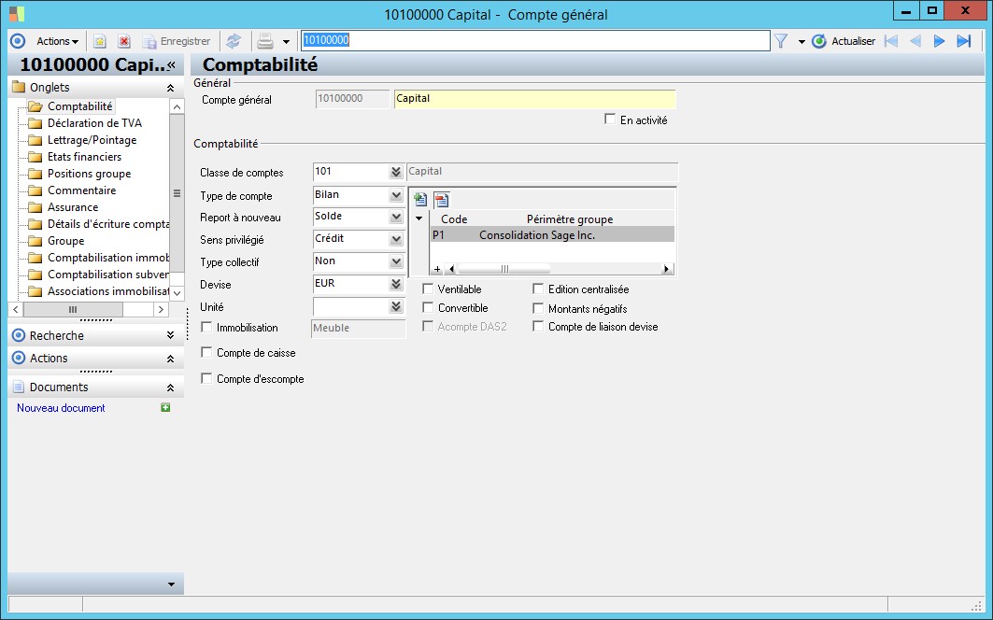The height and width of the screenshot is (620, 993).
Task: Go to first record arrow
Action: click(x=891, y=41)
